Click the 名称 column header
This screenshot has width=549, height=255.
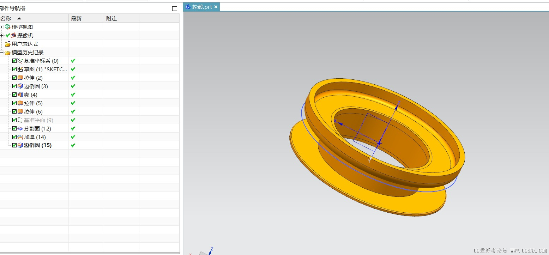point(34,18)
